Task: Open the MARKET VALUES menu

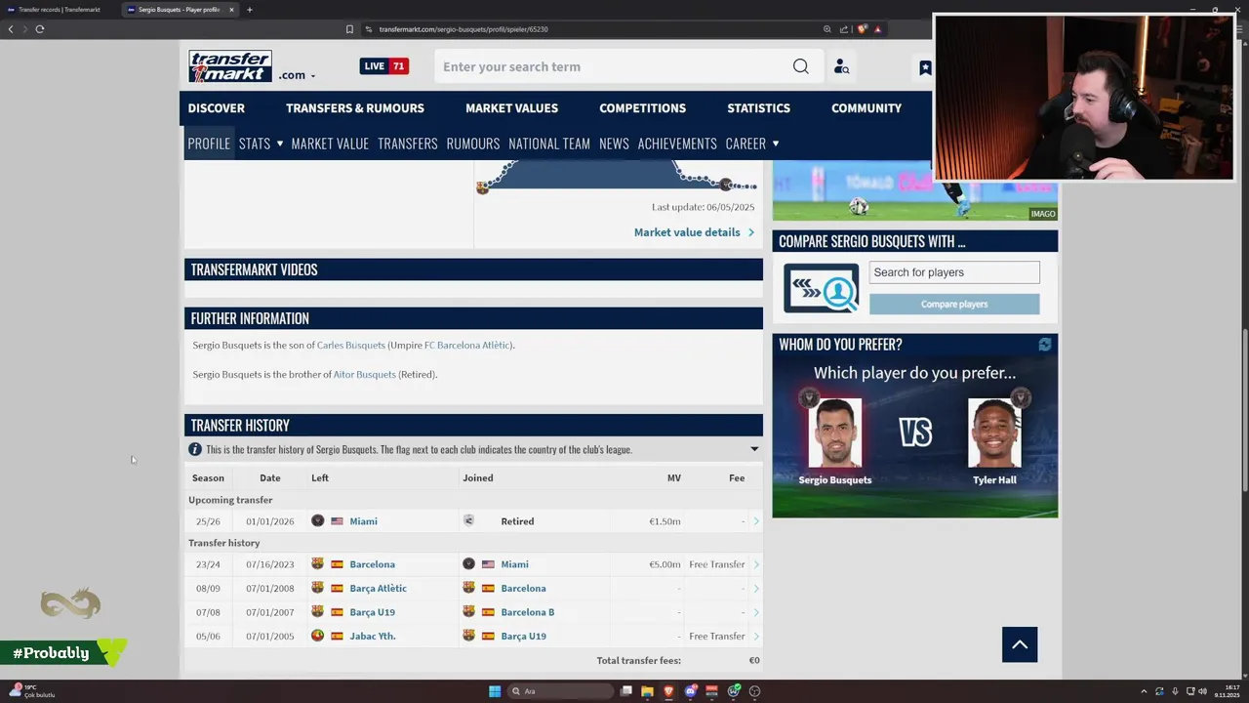Action: coord(511,108)
